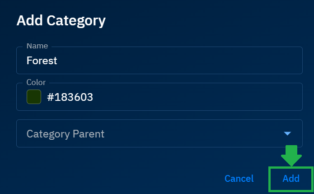Select the Color field box
This screenshot has height=194, width=314.
(x=159, y=97)
